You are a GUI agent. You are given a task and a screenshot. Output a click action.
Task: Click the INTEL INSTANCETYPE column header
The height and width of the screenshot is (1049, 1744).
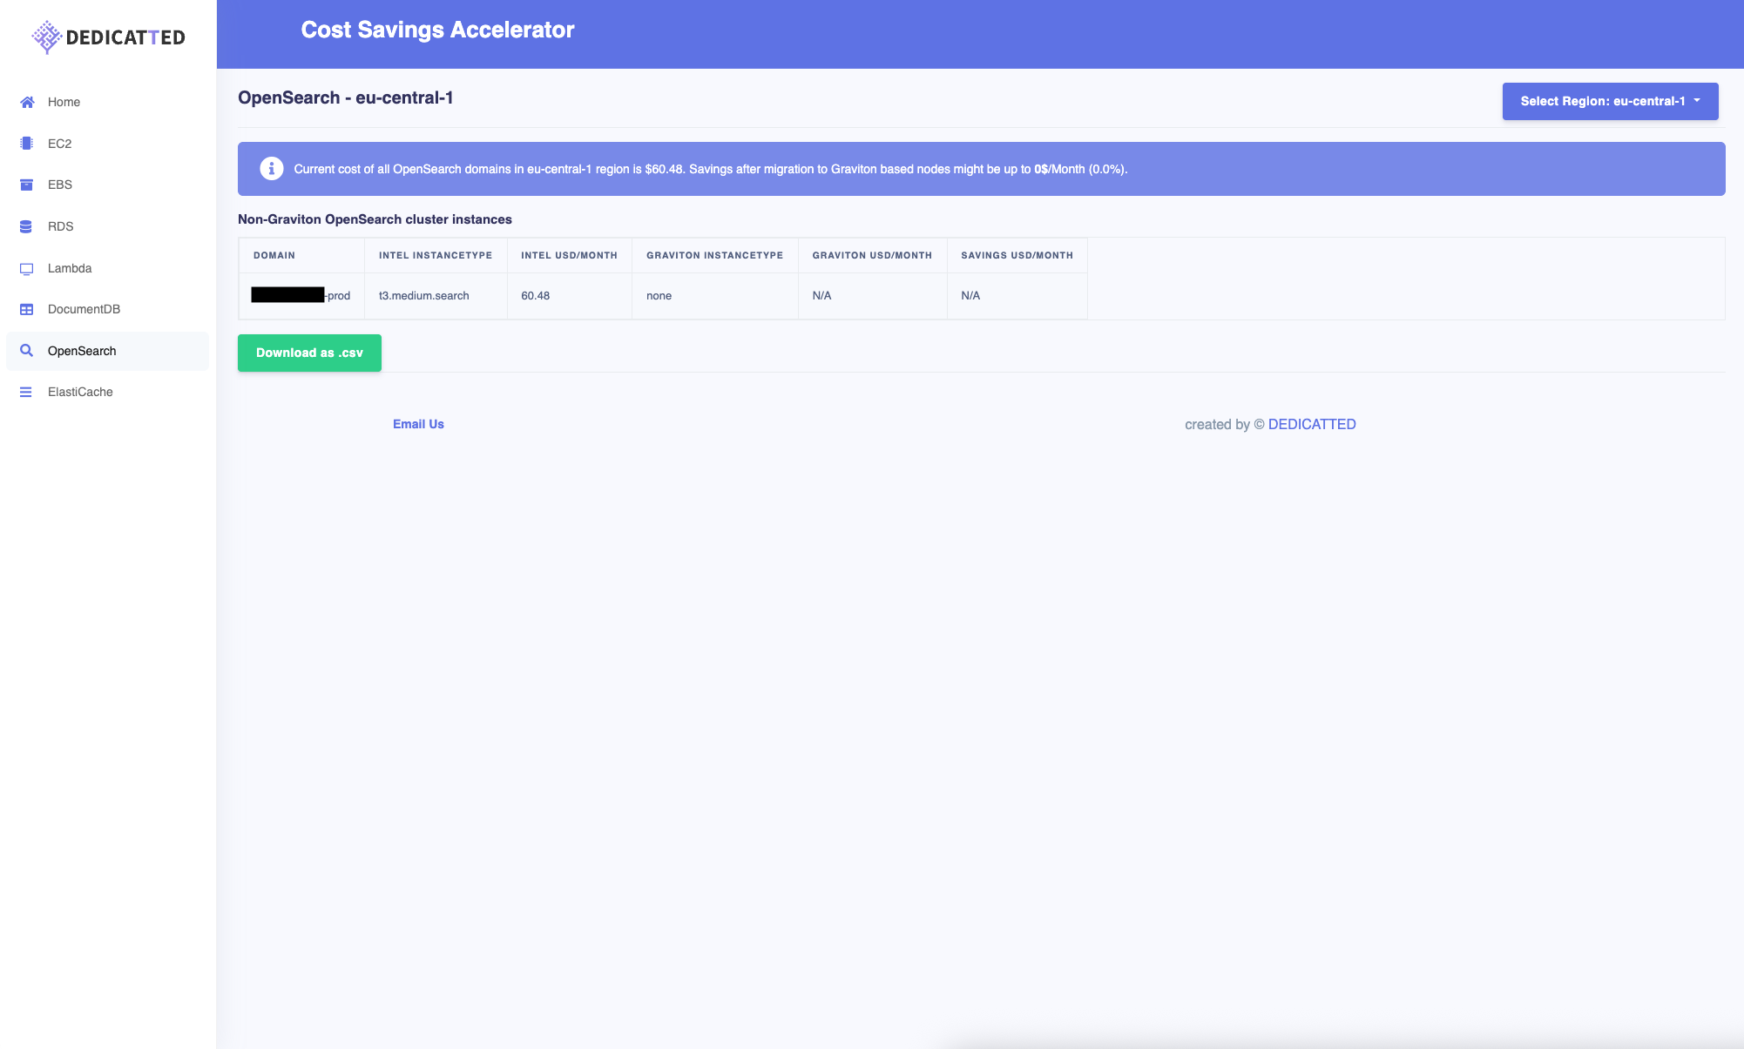(436, 255)
